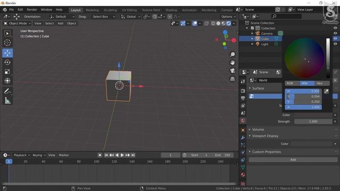Open the Select Box drag dropdown

(104, 16)
